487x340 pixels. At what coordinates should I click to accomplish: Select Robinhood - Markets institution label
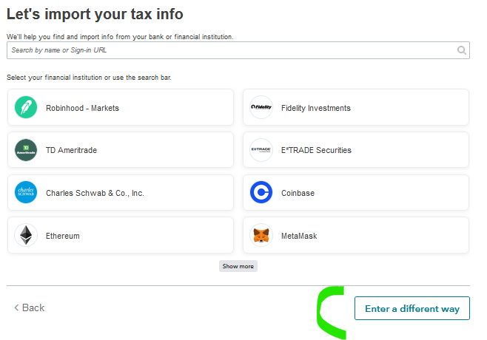82,108
